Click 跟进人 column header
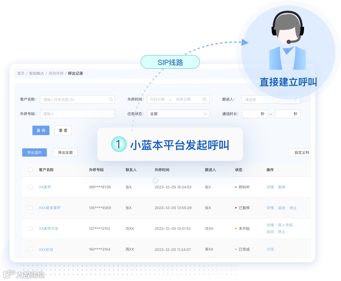Image resolution: width=341 pixels, height=281 pixels. [x=210, y=170]
